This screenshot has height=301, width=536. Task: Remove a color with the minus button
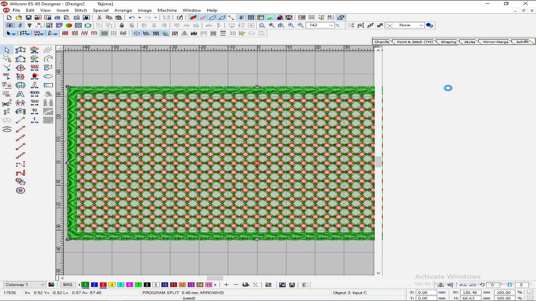pos(236,285)
